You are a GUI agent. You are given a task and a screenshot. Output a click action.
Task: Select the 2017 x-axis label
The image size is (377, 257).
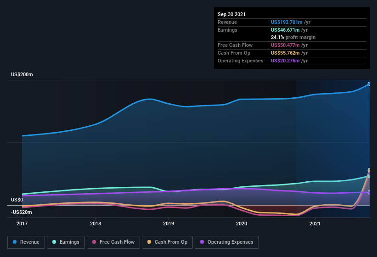[x=22, y=223]
